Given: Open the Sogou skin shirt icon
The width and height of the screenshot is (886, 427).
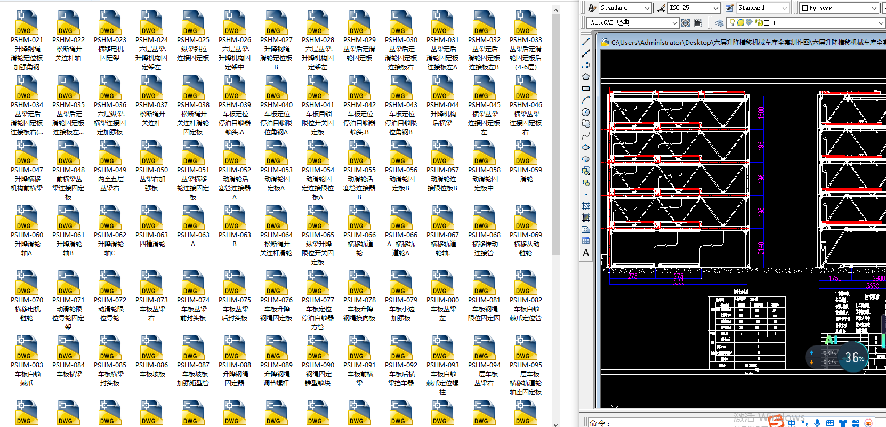Looking at the screenshot, I should click(843, 423).
